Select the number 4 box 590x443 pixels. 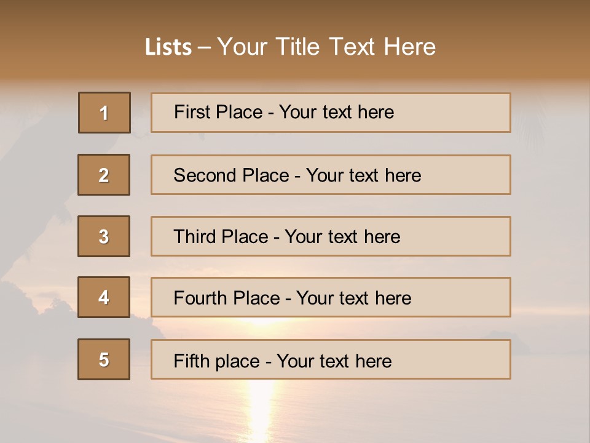click(x=104, y=297)
